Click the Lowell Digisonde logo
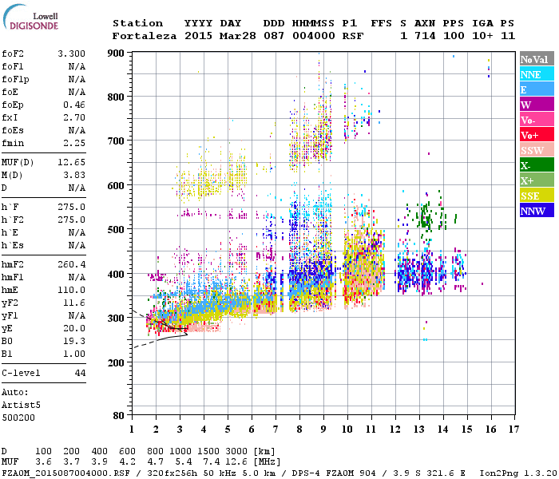This screenshot has width=559, height=479. [30, 17]
